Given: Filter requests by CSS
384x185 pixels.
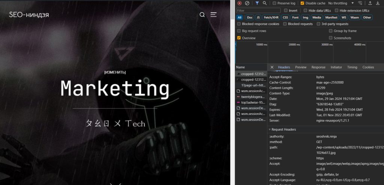Looking at the screenshot, I should click(285, 17).
